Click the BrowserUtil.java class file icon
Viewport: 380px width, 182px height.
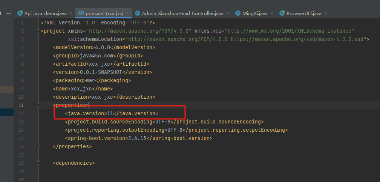pos(282,13)
